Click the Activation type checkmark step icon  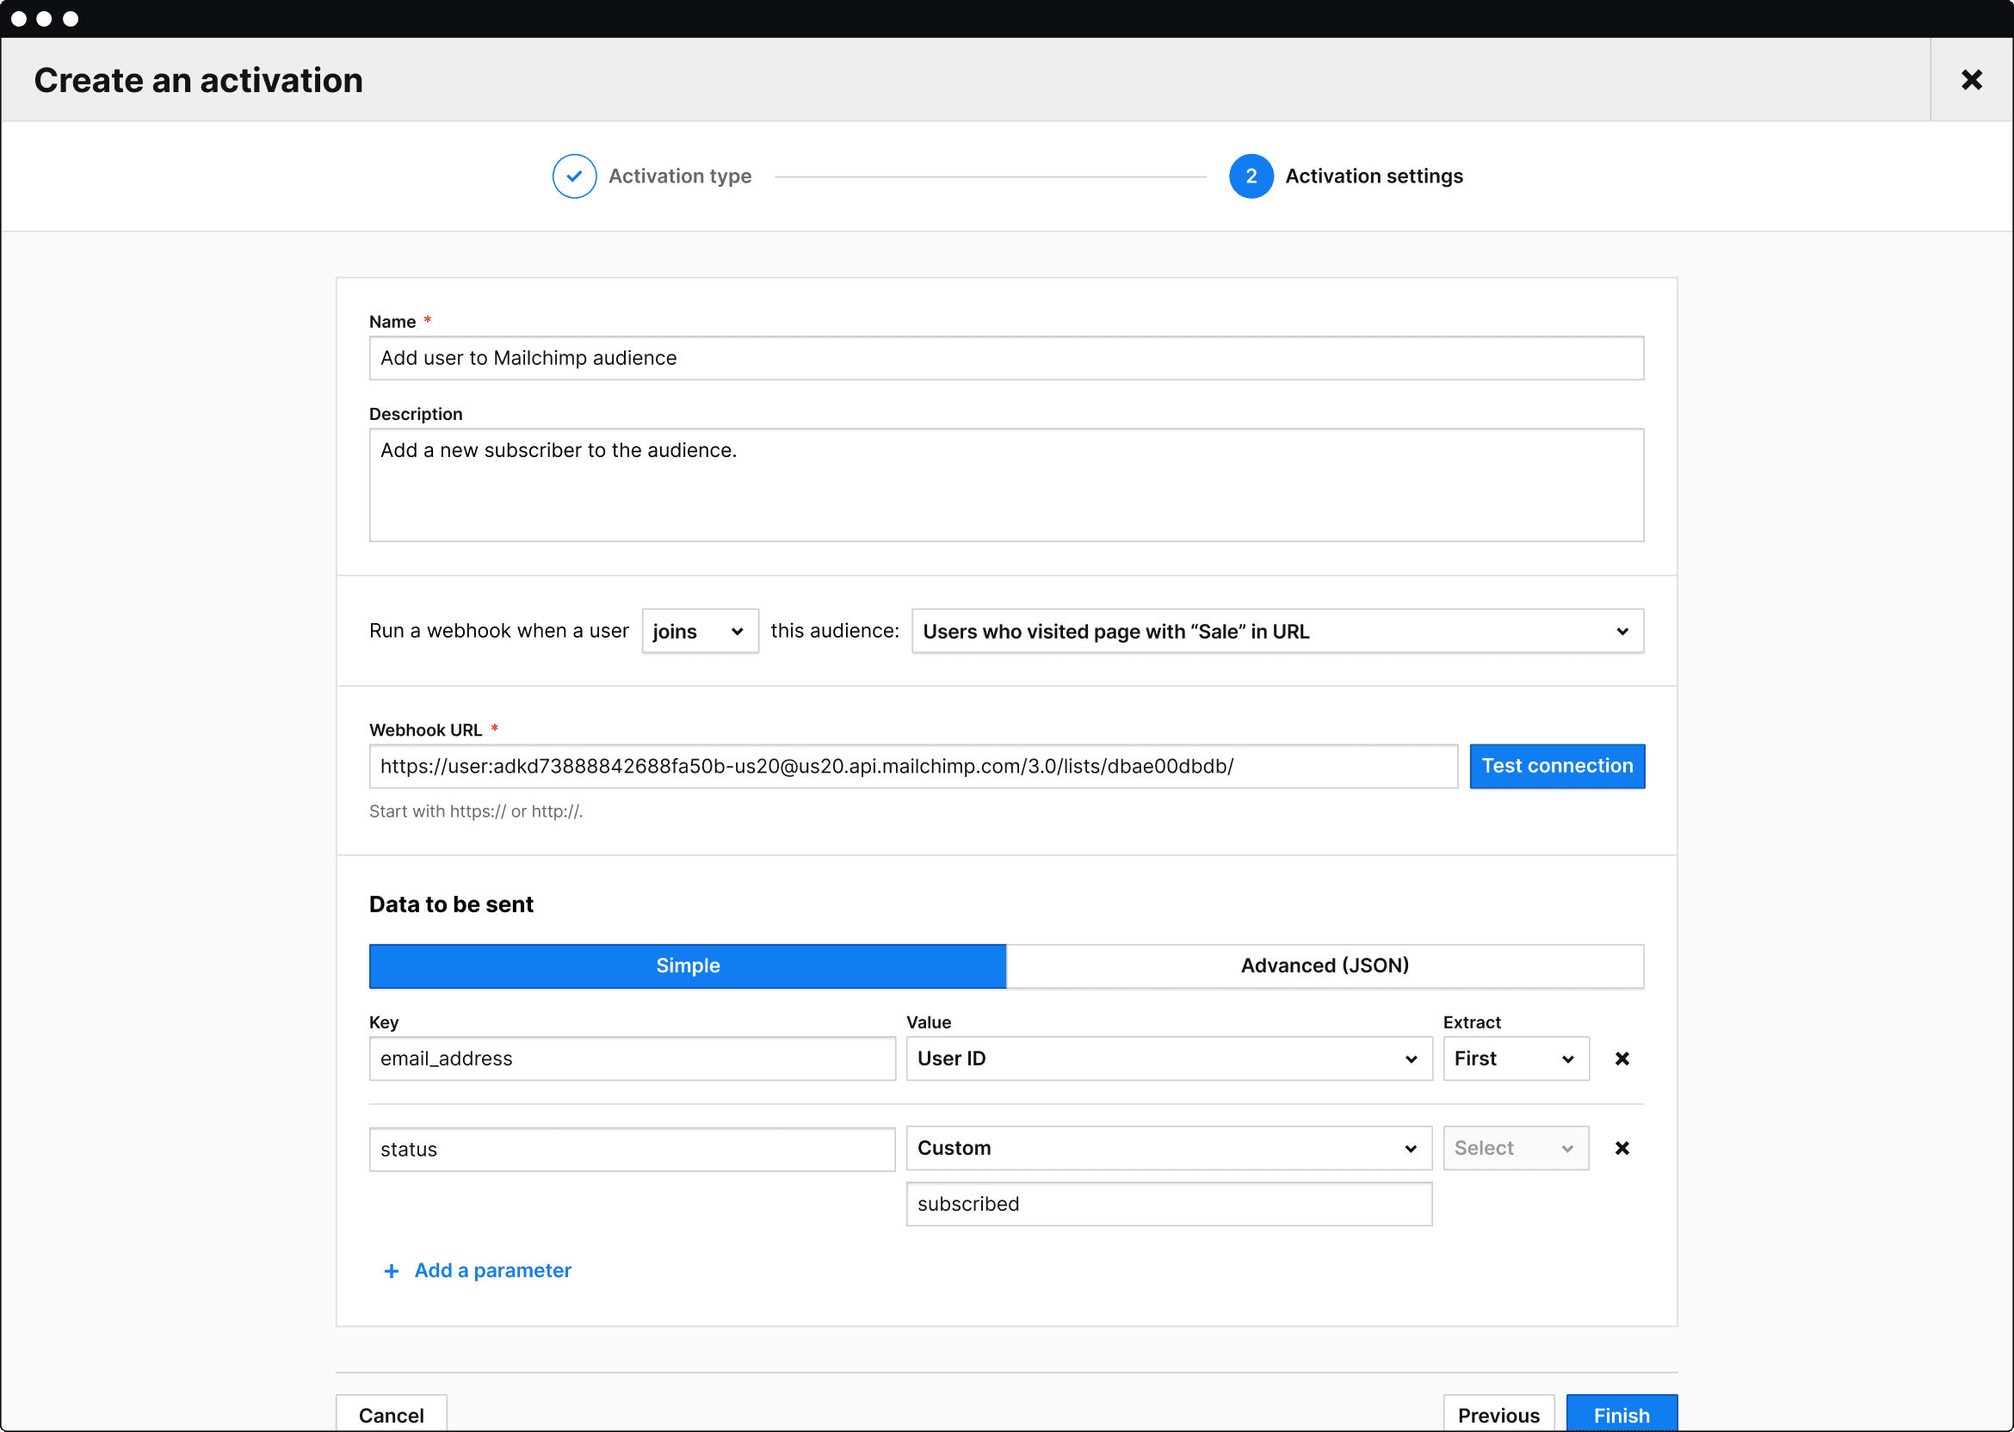pyautogui.click(x=574, y=176)
